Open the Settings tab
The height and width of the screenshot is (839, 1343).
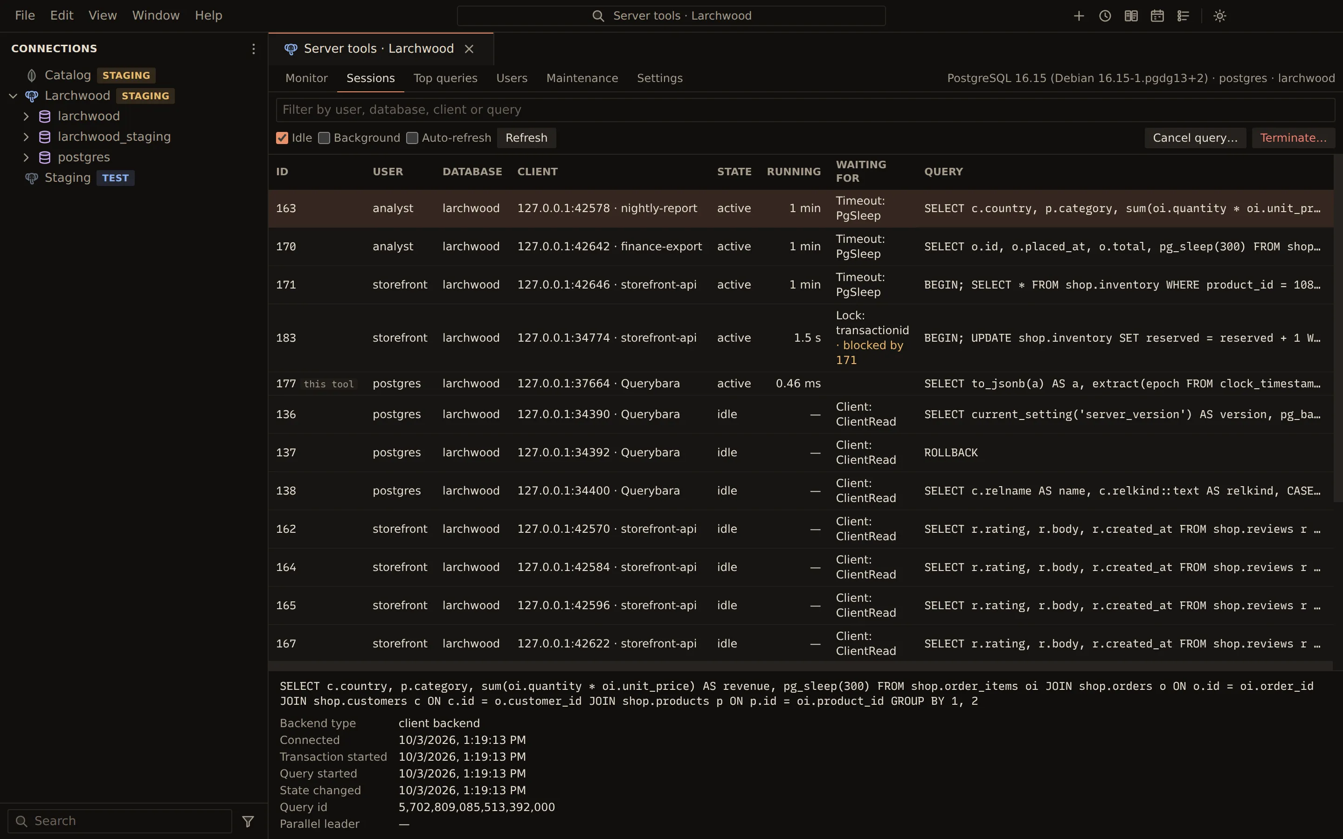(660, 78)
